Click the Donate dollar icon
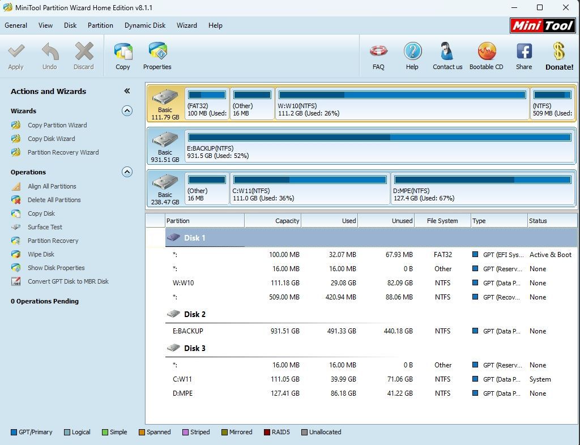Viewport: 580px width, 445px height. 559,51
